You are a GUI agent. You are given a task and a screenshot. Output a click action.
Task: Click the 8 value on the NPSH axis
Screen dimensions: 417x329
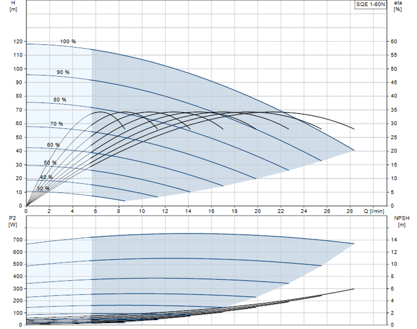pyautogui.click(x=392, y=276)
